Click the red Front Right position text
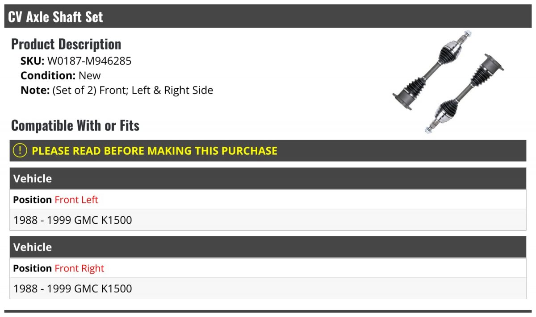Screen dimensions: 536x317 tap(80, 268)
